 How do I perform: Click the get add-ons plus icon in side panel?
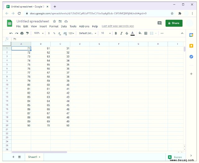tap(191, 74)
